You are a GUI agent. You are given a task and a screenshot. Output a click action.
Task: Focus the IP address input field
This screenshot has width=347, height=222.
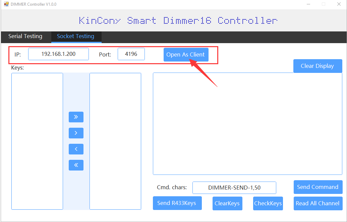[58, 54]
